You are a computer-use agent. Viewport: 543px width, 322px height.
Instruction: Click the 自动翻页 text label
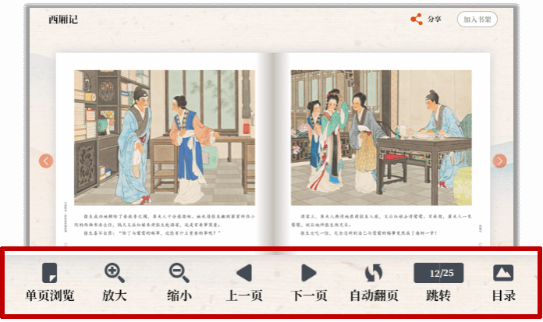[374, 296]
